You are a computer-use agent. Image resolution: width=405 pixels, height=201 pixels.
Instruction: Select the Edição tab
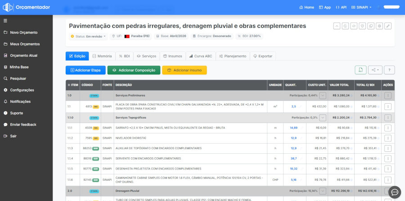click(77, 56)
